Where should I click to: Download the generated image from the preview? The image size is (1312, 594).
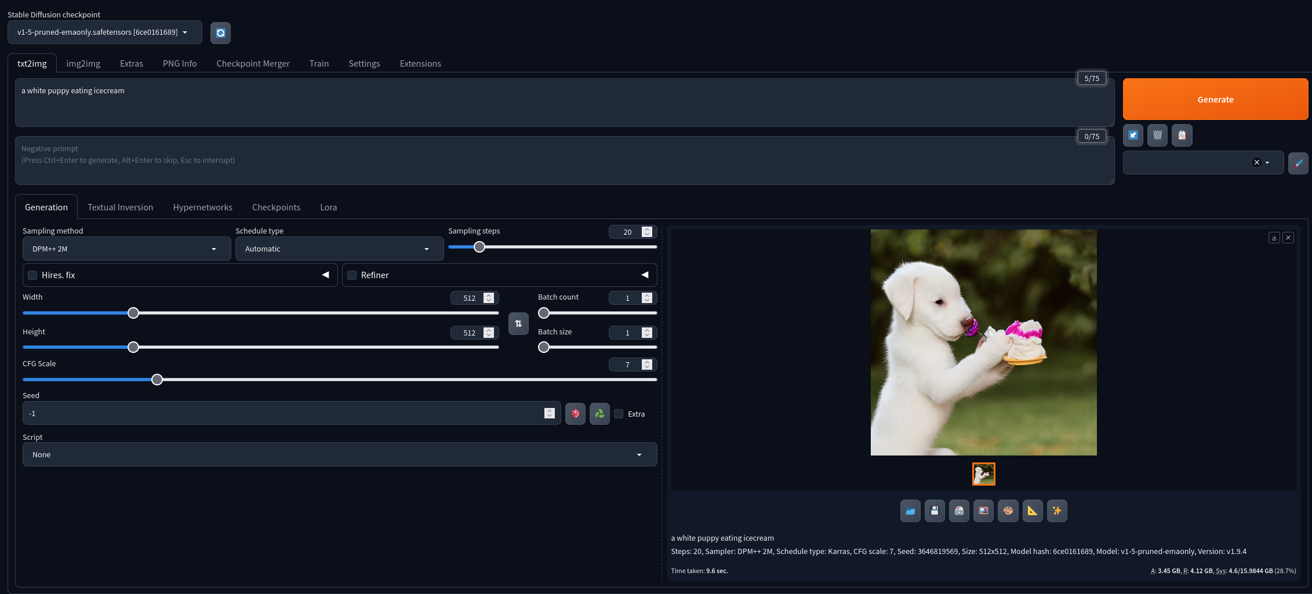click(1274, 238)
